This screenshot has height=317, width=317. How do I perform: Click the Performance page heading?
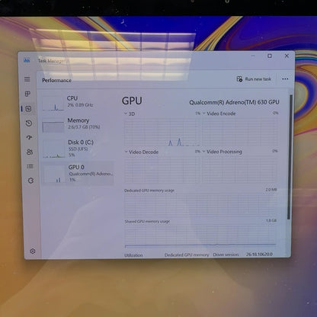coord(56,81)
